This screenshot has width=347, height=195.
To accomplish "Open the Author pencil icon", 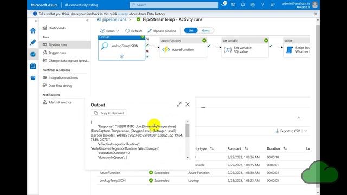I will tap(33, 42).
